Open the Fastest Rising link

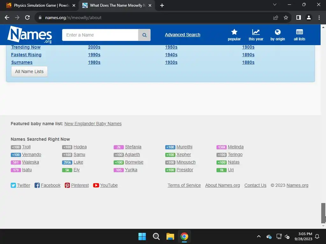click(26, 55)
